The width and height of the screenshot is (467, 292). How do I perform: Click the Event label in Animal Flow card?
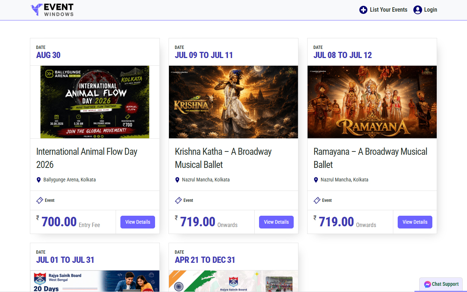[50, 200]
